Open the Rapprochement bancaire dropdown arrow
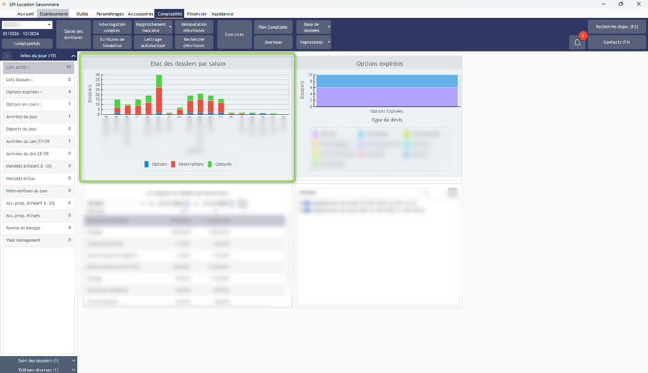648x373 pixels. point(170,27)
